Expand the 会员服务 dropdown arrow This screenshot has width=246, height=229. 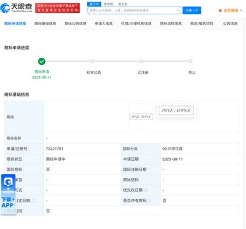point(241,11)
